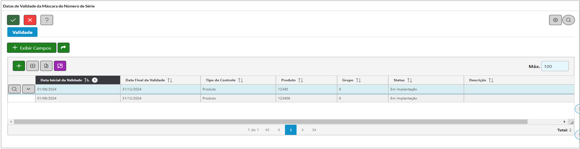The height and width of the screenshot is (149, 580).
Task: Click the Exibir Campos button
Action: [32, 48]
